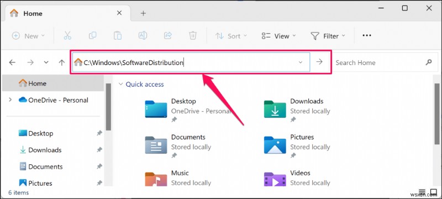This screenshot has width=442, height=199.
Task: Show recent locations dropdown chevron
Action: click(46, 62)
